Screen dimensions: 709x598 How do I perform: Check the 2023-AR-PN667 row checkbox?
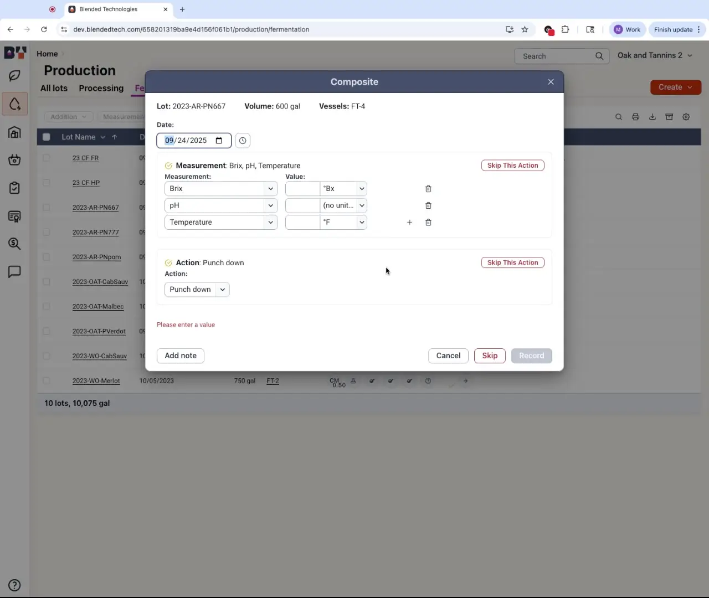[x=47, y=208]
